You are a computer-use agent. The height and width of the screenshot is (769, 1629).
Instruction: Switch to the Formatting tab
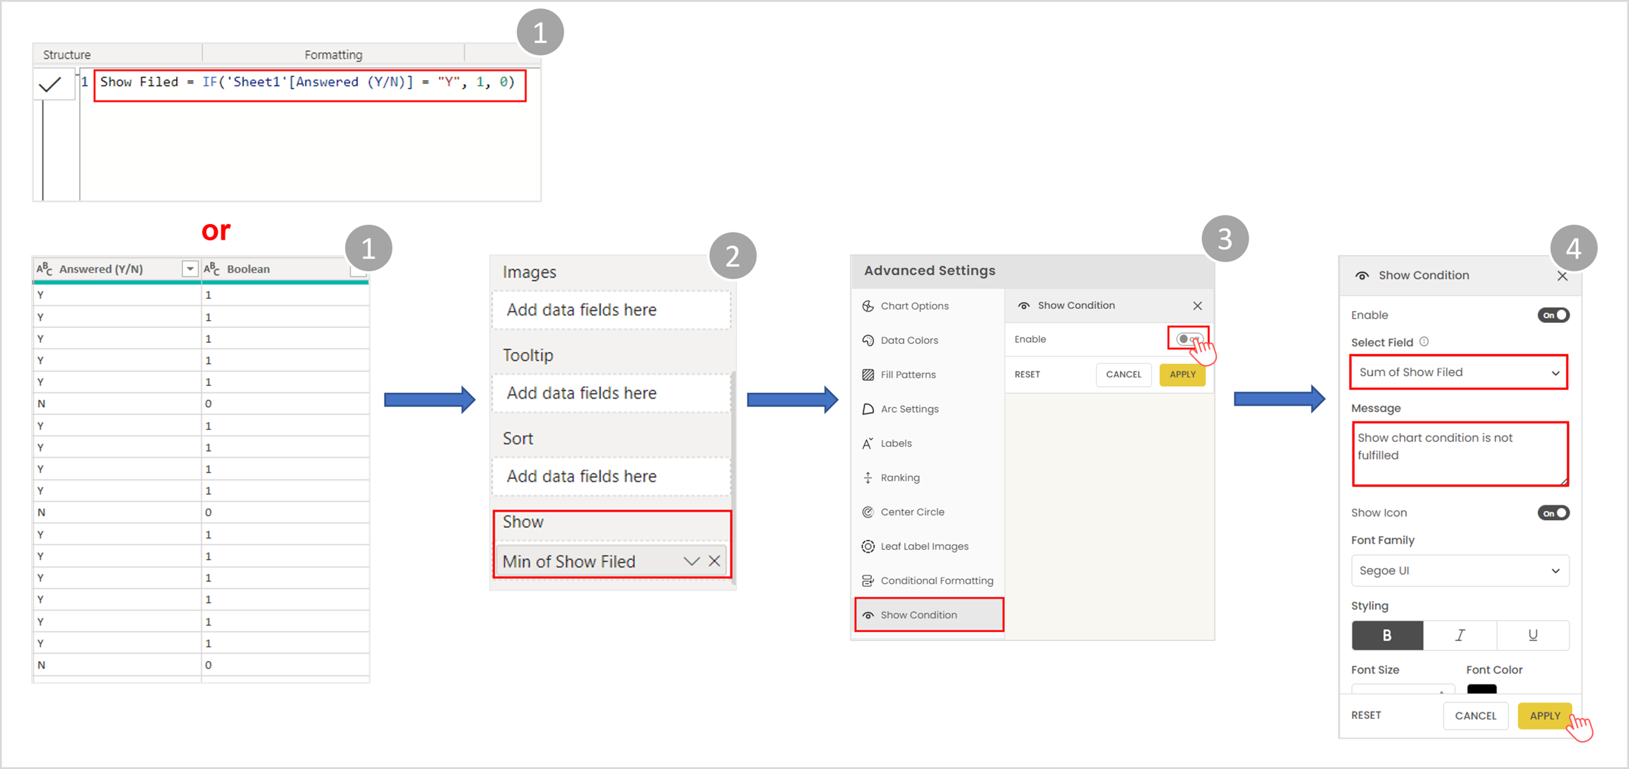[333, 54]
